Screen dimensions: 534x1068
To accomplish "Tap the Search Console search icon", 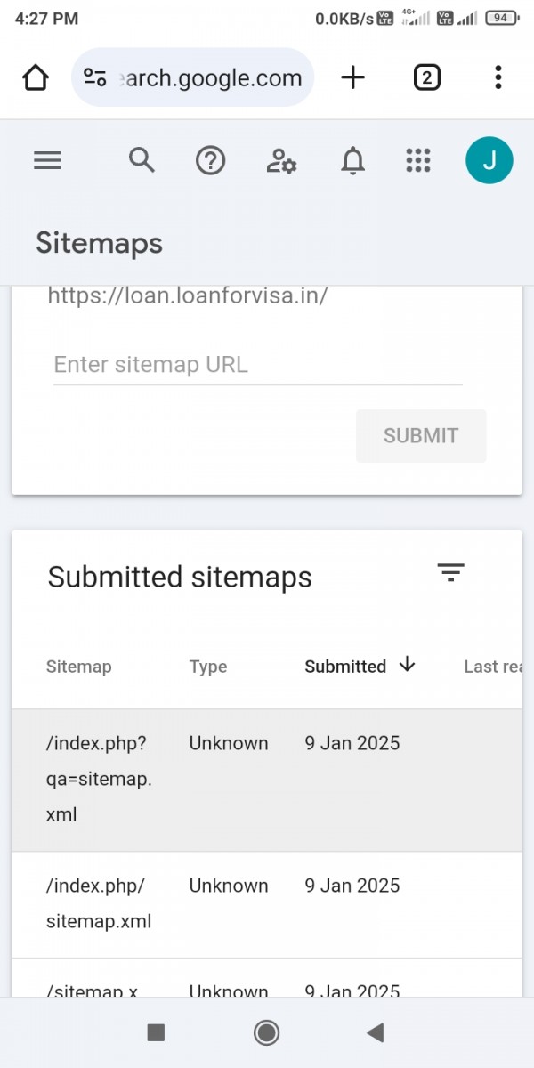I will pos(142,160).
